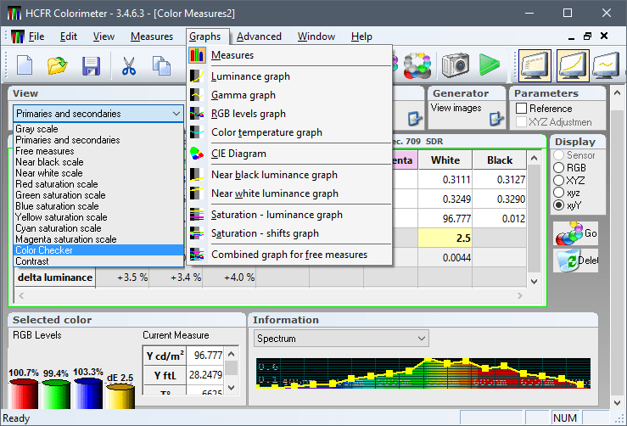The image size is (627, 426).
Task: Choose Color Checker in View list
Action: 44,250
